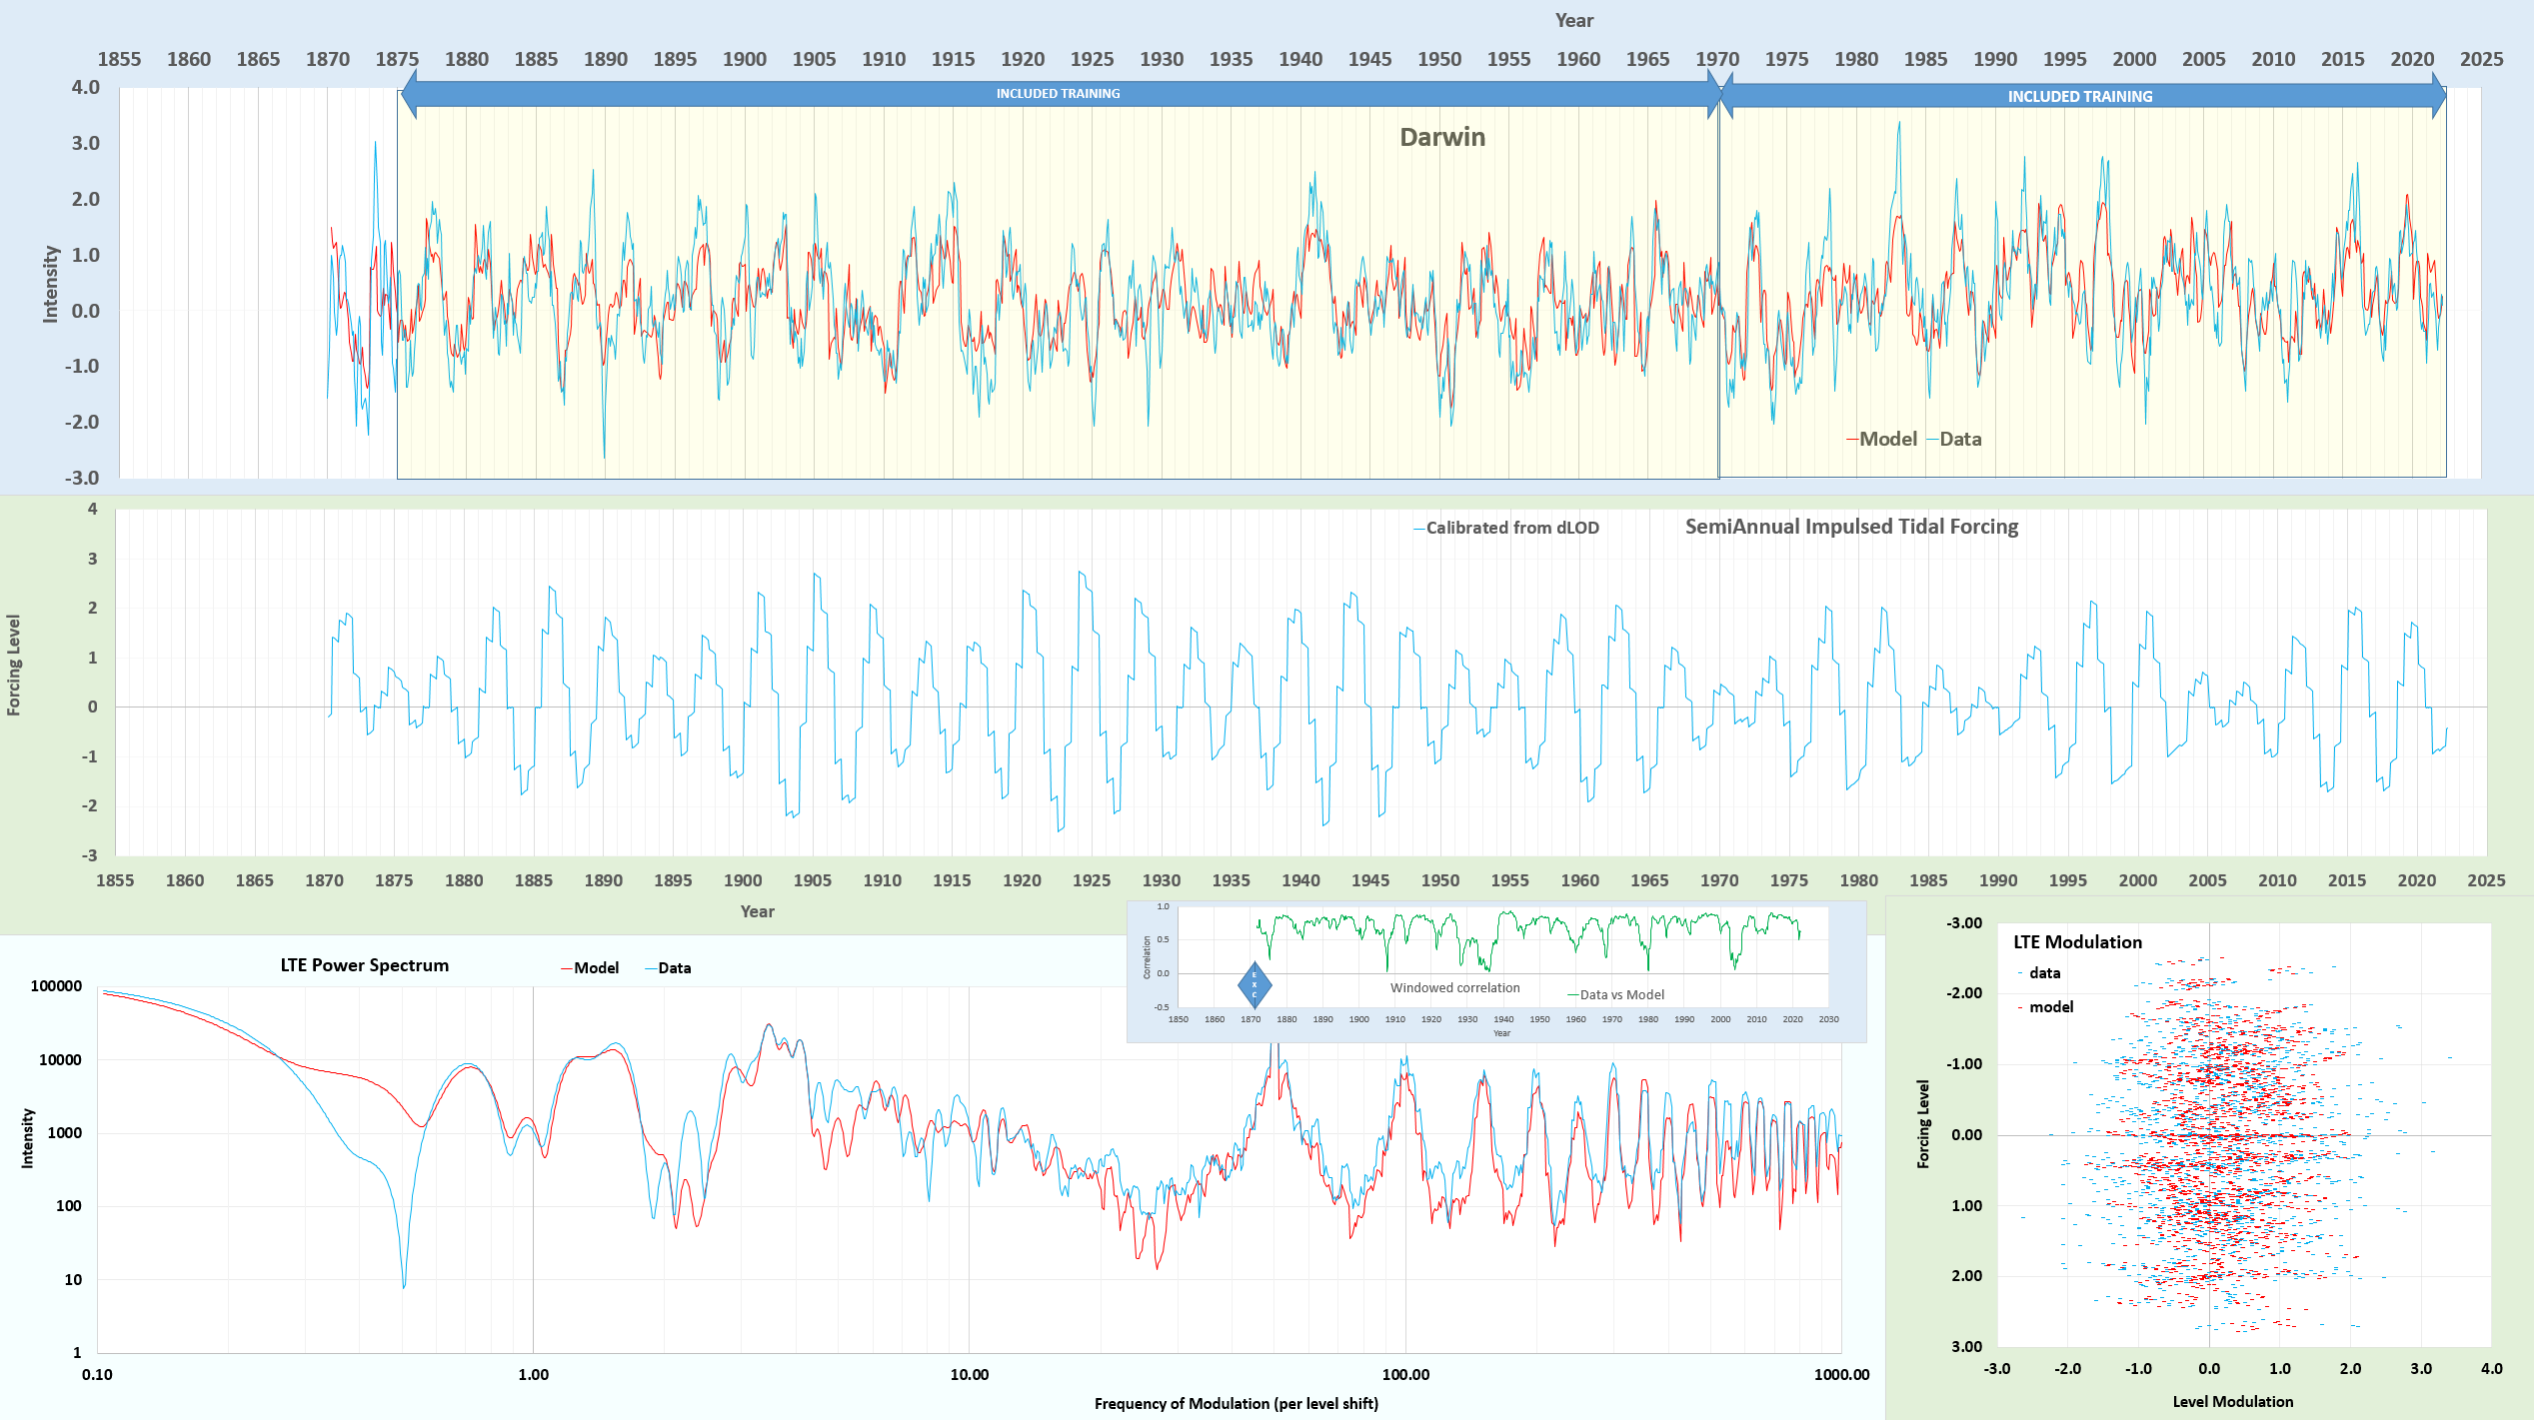The image size is (2534, 1420).
Task: Click the 4 tick on tidal forcing y-axis
Action: pyautogui.click(x=92, y=509)
